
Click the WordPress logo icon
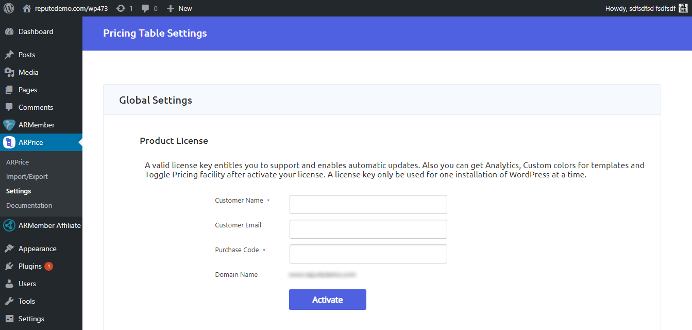(9, 8)
